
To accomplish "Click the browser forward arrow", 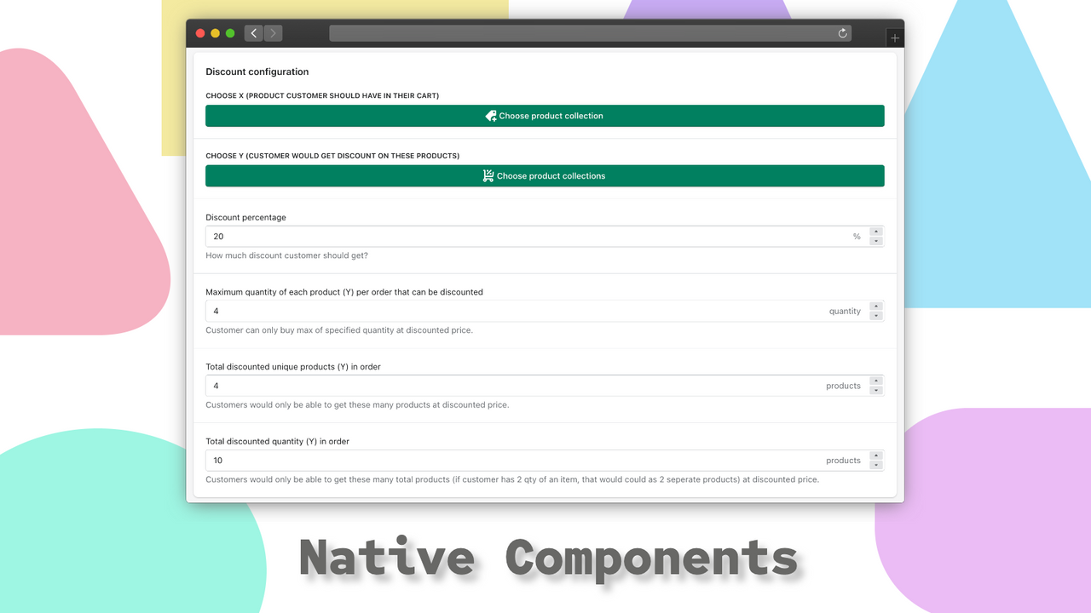I will point(272,32).
